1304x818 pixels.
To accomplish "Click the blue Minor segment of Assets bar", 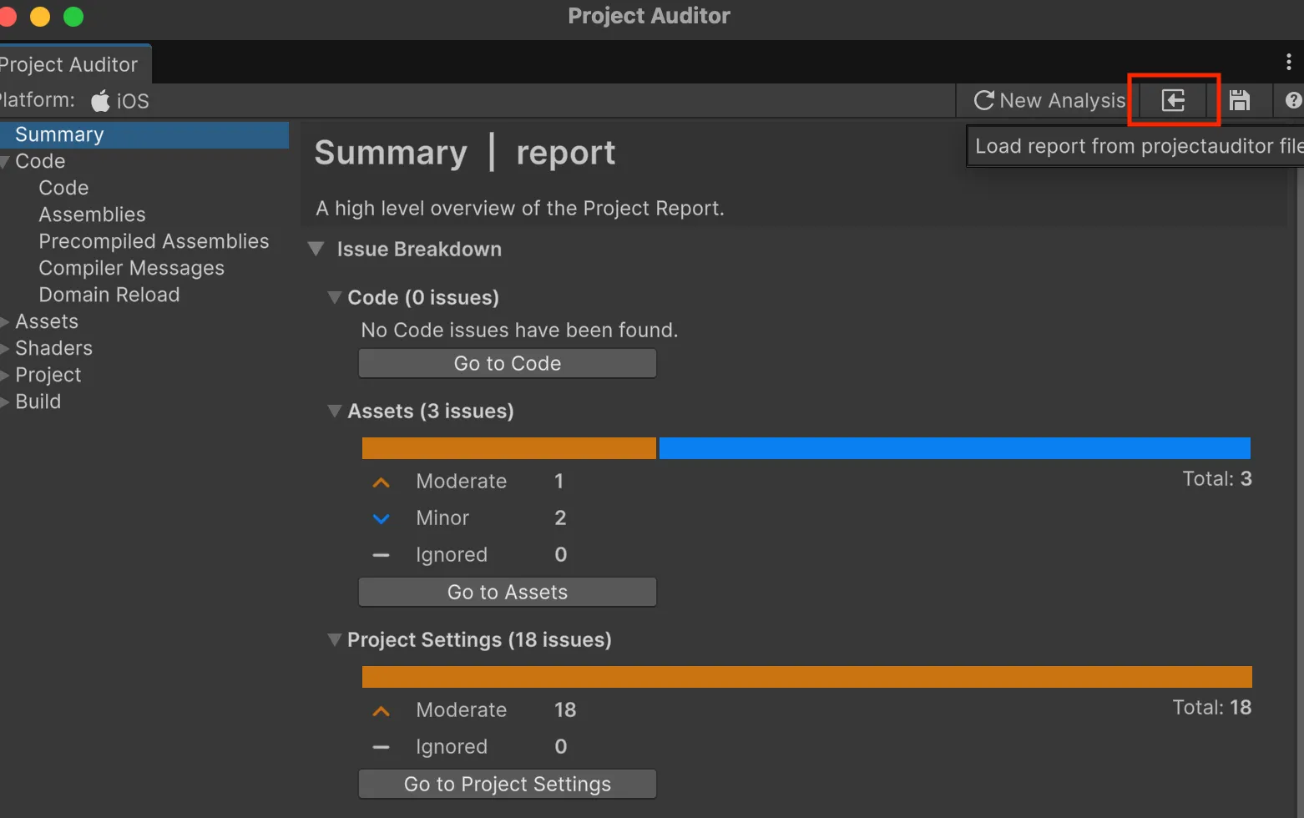I will tap(954, 448).
